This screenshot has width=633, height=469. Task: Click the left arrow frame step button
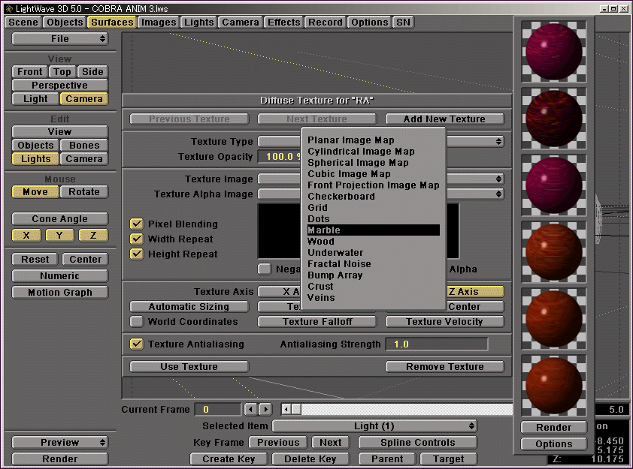(x=251, y=409)
